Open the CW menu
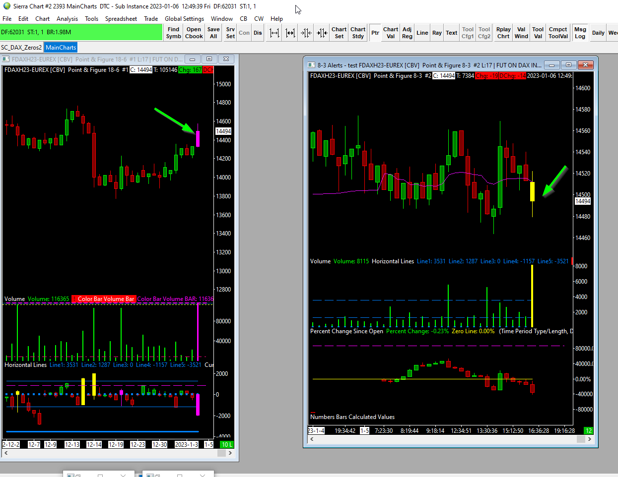Screen dimensions: 618x477 tap(259, 19)
